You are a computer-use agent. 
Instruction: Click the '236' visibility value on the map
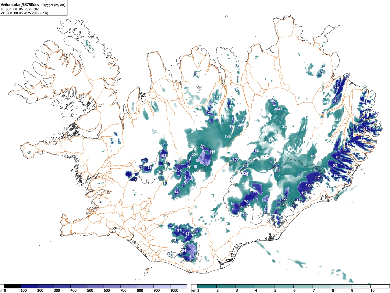245,174
